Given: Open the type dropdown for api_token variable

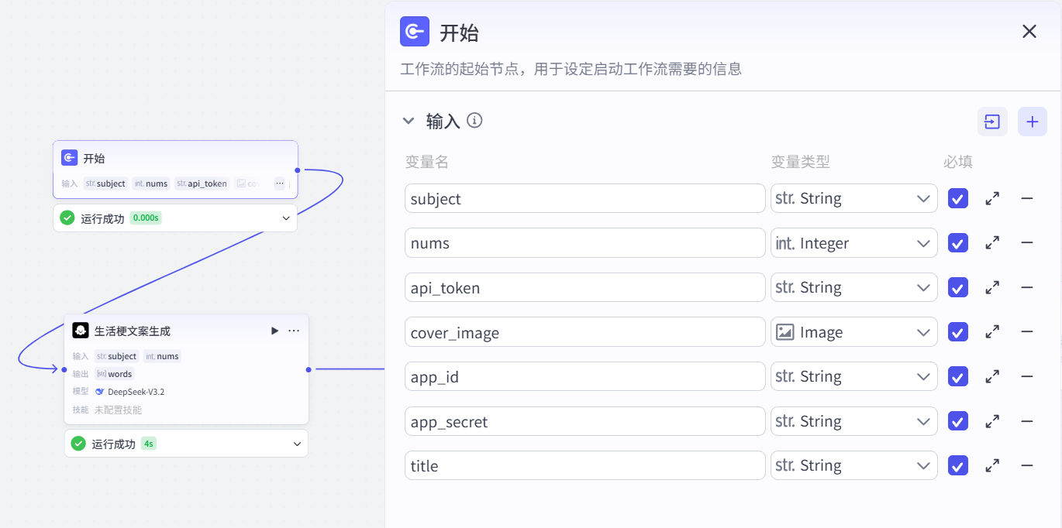Looking at the screenshot, I should [853, 287].
